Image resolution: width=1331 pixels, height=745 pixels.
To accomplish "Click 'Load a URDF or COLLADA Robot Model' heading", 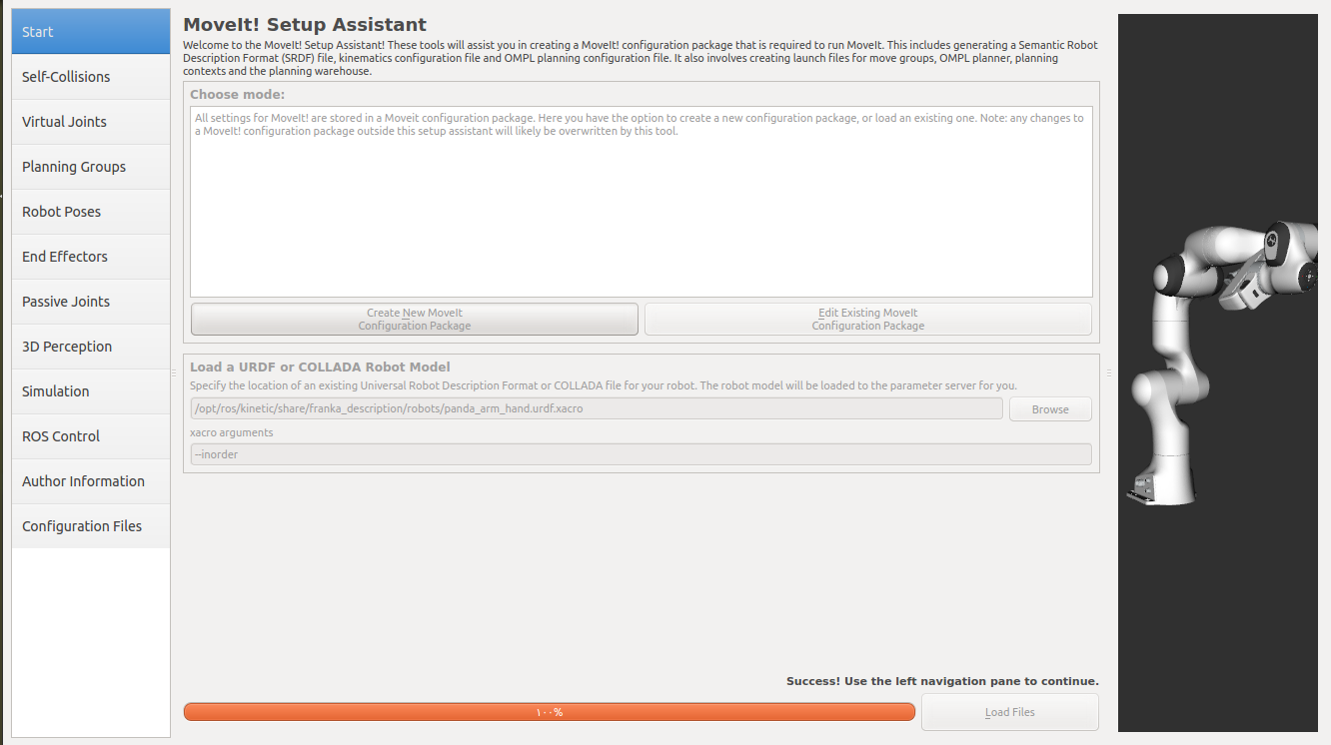I will pos(320,367).
